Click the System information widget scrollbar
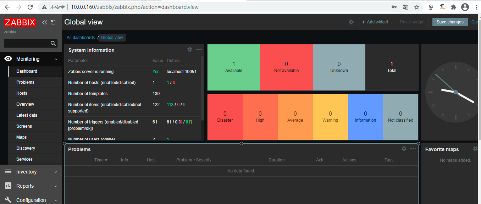481x204 pixels. coord(202,88)
